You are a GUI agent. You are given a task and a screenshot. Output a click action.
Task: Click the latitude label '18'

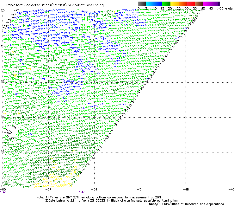(3, 46)
